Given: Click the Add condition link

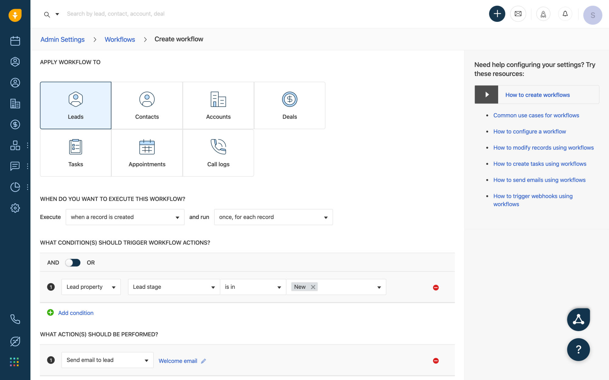Looking at the screenshot, I should (x=76, y=313).
